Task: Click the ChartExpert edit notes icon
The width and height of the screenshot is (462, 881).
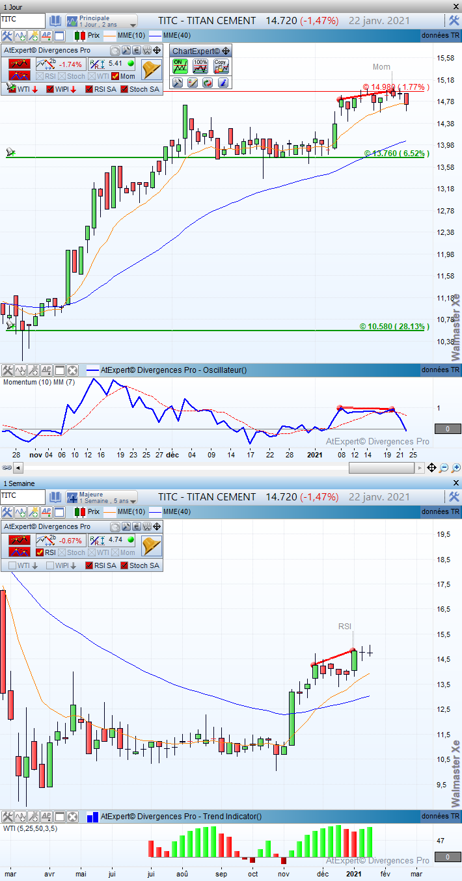Action: pos(193,83)
